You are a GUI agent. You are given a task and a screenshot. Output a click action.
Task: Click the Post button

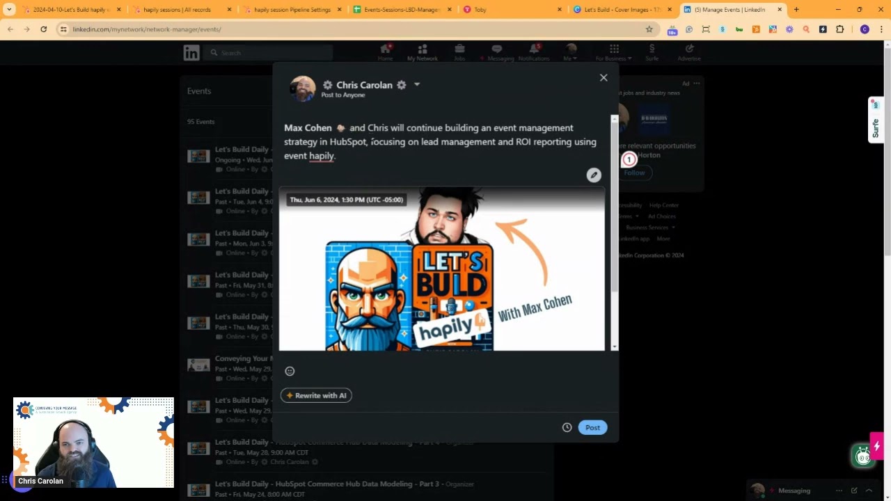coord(592,427)
